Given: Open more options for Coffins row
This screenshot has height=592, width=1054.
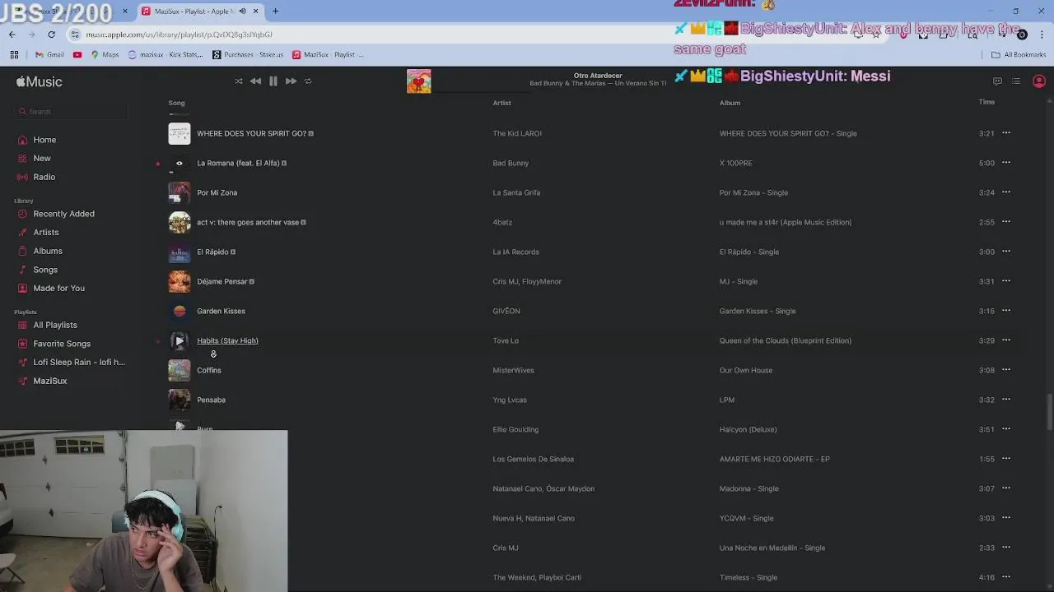Looking at the screenshot, I should click(x=1006, y=370).
